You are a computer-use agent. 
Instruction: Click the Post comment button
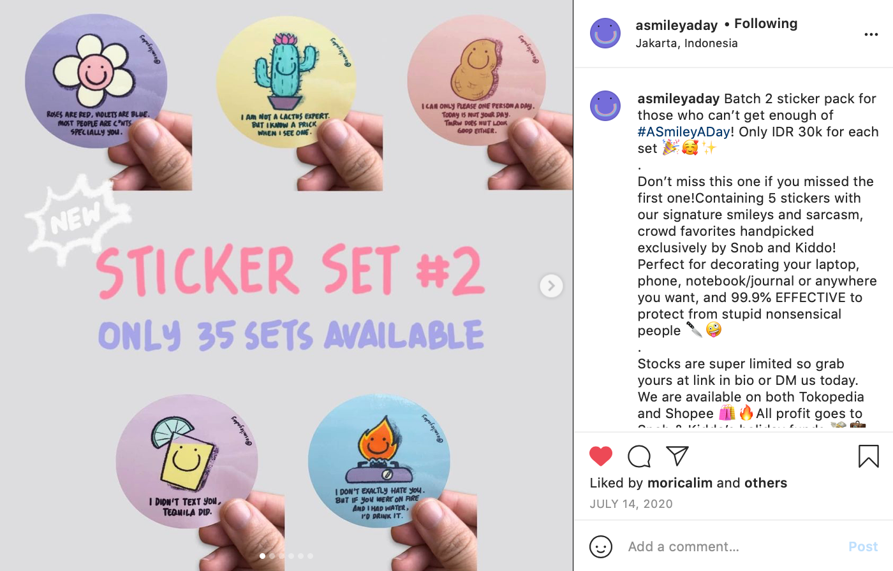click(x=863, y=547)
